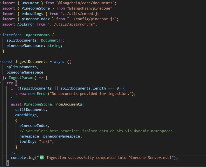The height and width of the screenshot is (167, 206).
Task: Click the => arrow token
Action: point(41,78)
